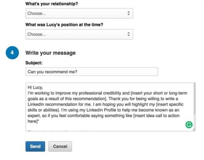Place cursor on the "Hi Lucy," greeting line
This screenshot has height=160, width=204.
(35, 87)
